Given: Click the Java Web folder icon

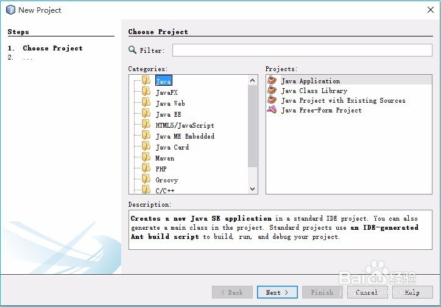Looking at the screenshot, I should pyautogui.click(x=146, y=102).
